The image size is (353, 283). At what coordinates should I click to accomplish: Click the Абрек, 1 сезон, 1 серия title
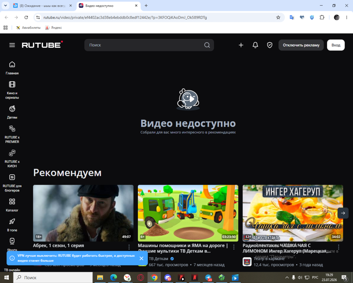[x=59, y=246]
